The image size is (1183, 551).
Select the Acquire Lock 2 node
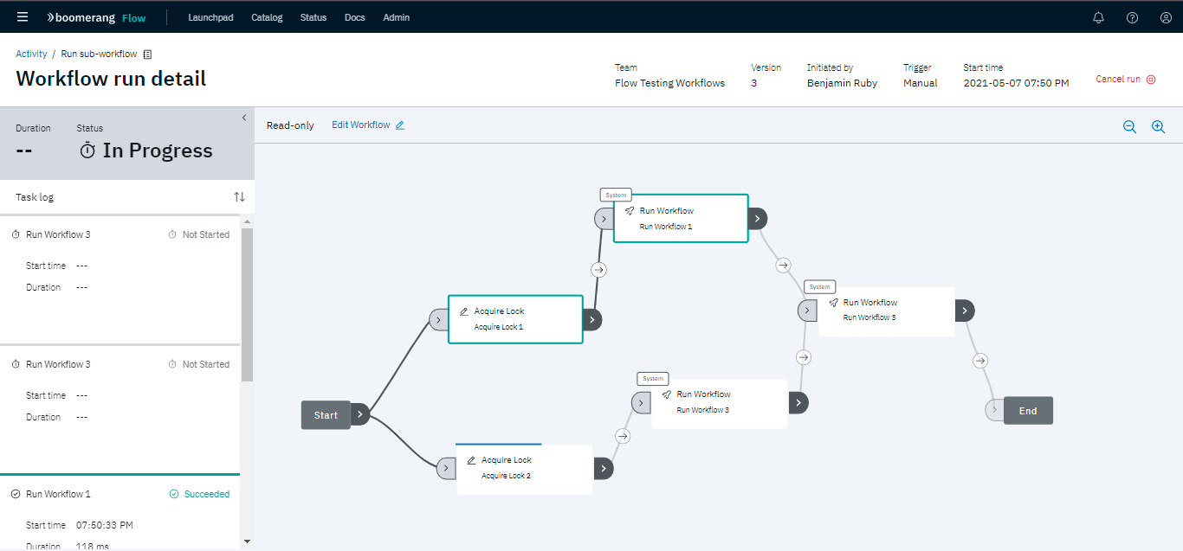point(524,469)
